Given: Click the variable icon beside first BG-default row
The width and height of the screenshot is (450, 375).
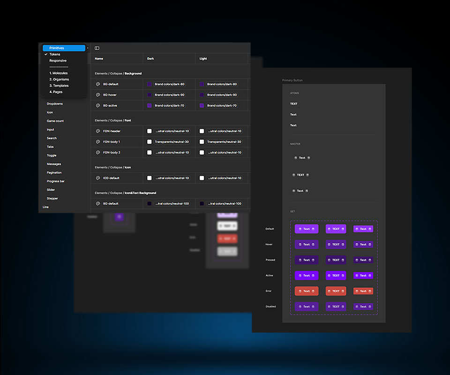Looking at the screenshot, I should click(x=98, y=84).
